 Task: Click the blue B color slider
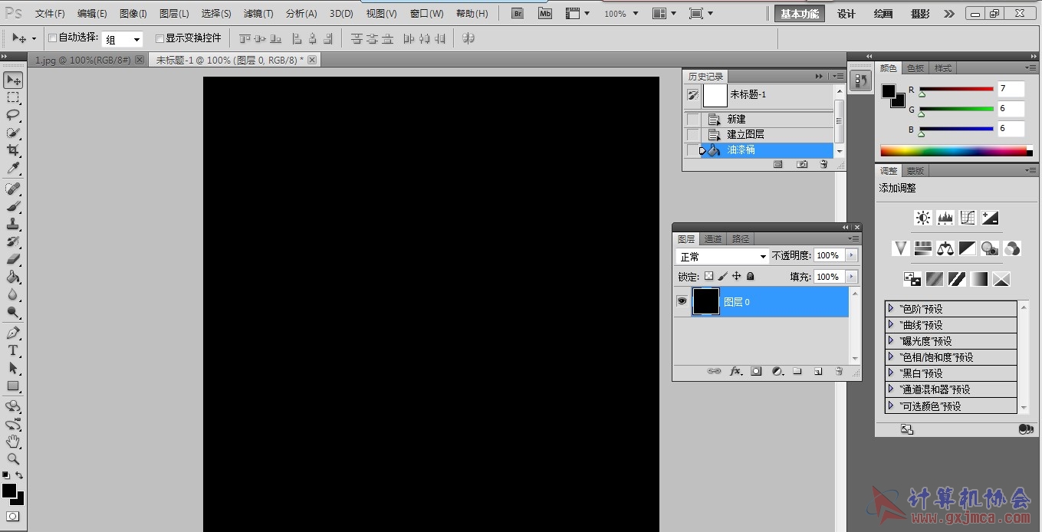click(x=956, y=129)
